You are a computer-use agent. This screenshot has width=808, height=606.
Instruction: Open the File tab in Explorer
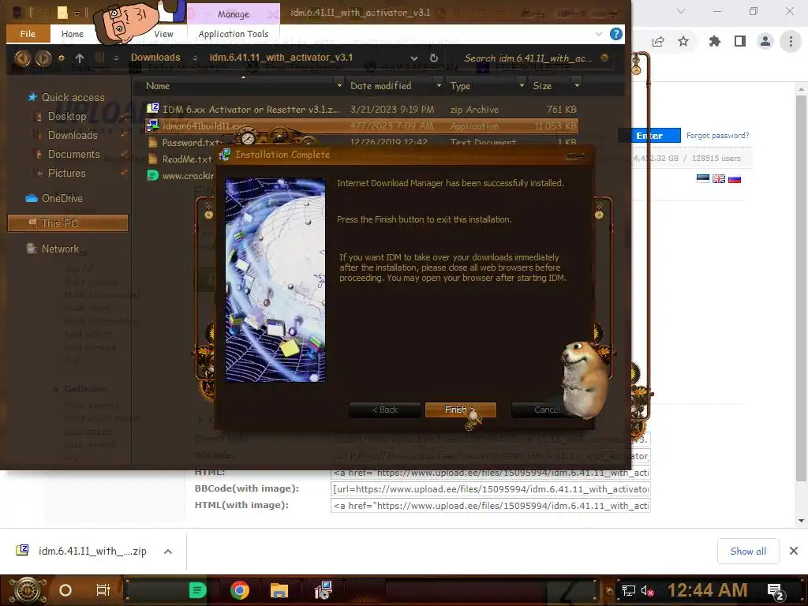coord(28,34)
